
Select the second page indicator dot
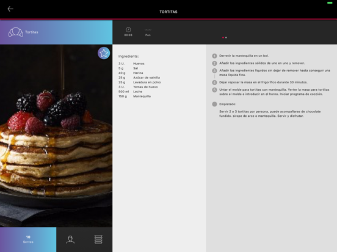click(226, 38)
